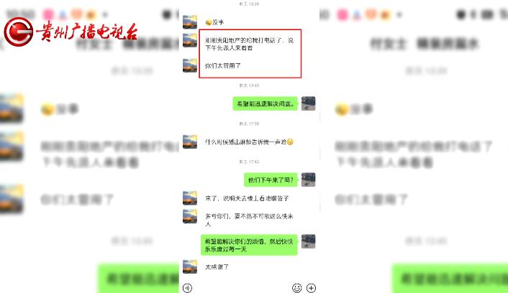This screenshot has width=508, height=293.
Task: Open the emoji smiley picker
Action: pos(296,288)
